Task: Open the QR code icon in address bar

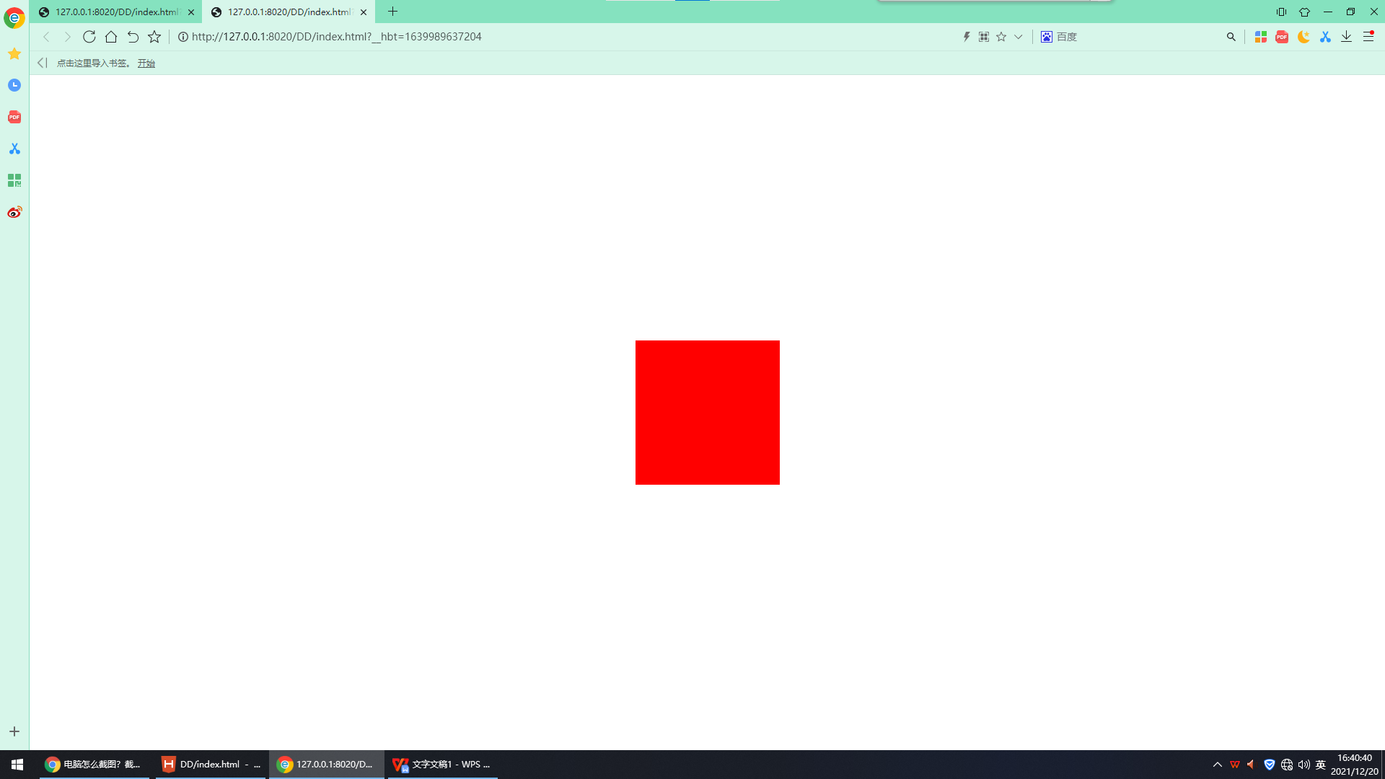Action: click(x=984, y=37)
